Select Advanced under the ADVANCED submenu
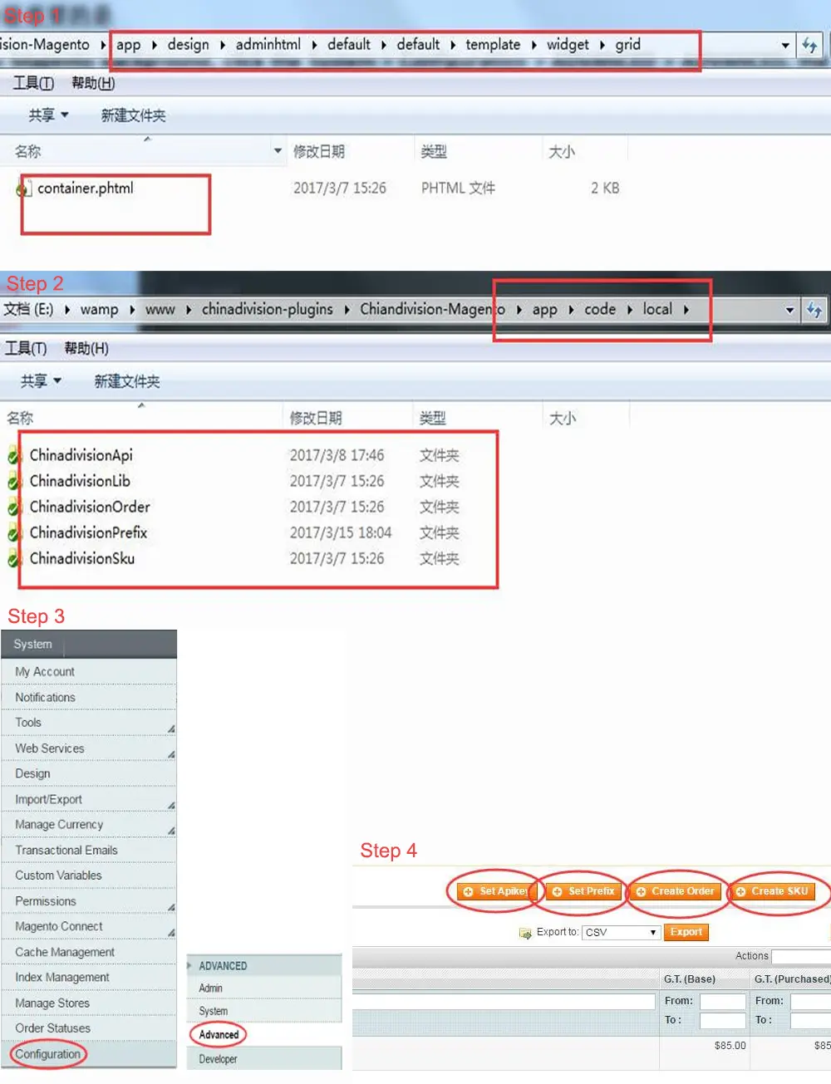This screenshot has width=831, height=1084. [x=218, y=1034]
